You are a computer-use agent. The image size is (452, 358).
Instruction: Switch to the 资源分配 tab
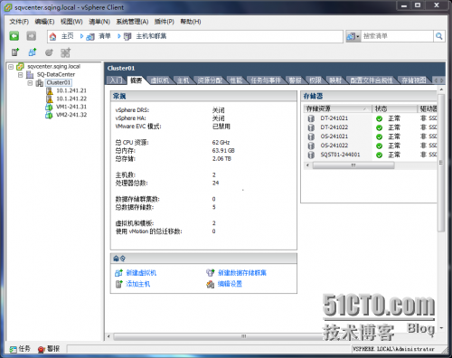coord(210,80)
